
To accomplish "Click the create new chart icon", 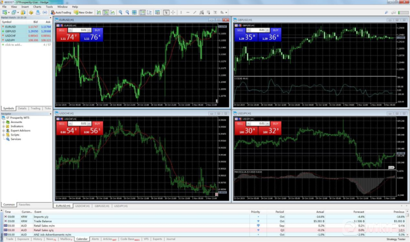I will coord(5,12).
